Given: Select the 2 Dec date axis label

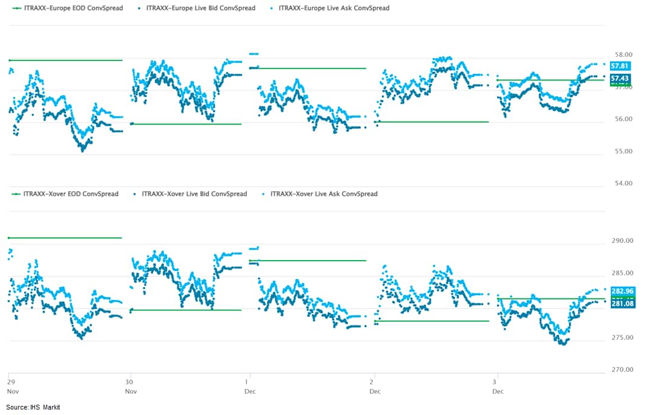Looking at the screenshot, I should coord(375,387).
